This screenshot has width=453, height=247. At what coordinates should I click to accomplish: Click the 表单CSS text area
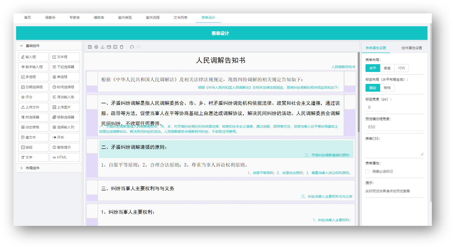[394, 149]
